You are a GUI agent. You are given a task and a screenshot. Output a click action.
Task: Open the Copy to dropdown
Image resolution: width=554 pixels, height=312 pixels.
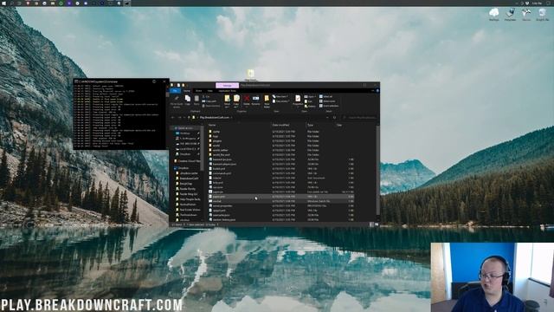[x=236, y=101]
